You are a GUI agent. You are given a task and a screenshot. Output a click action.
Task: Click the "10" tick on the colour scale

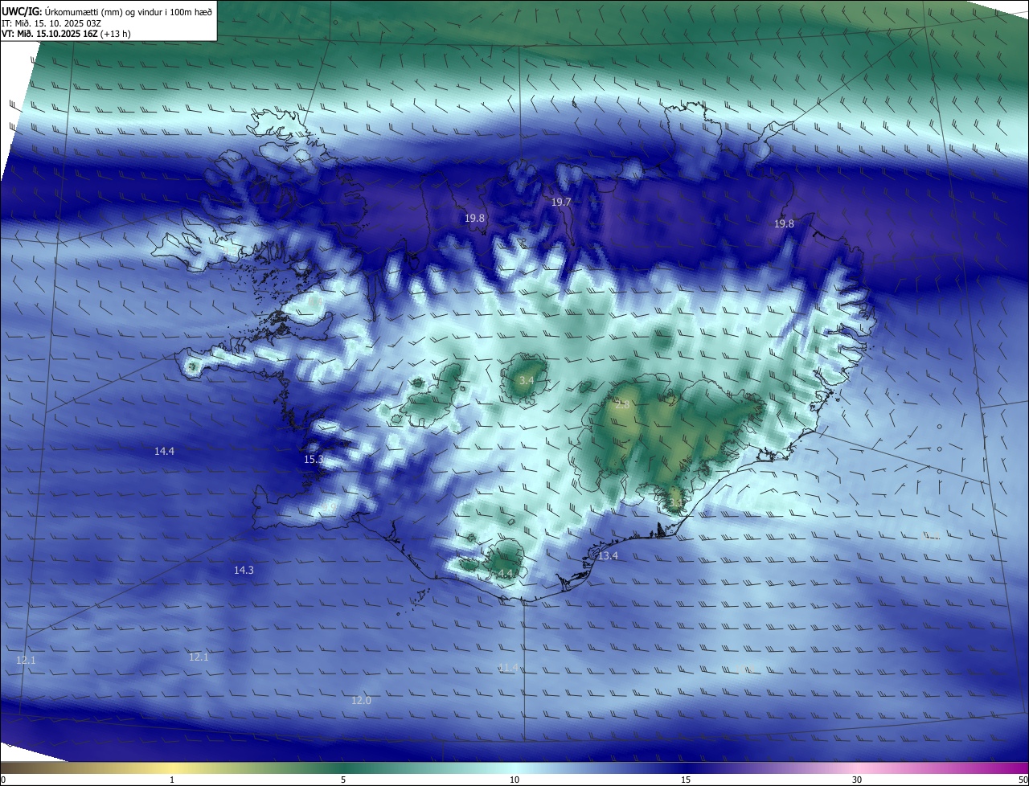[514, 780]
